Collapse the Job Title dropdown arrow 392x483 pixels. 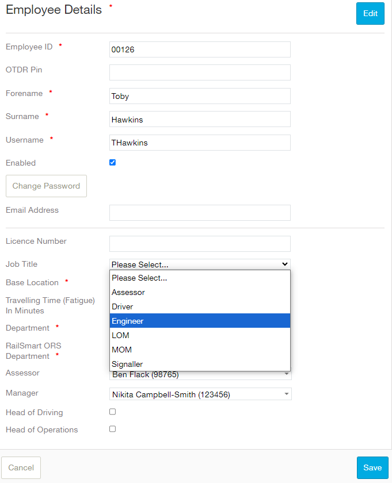pos(285,264)
